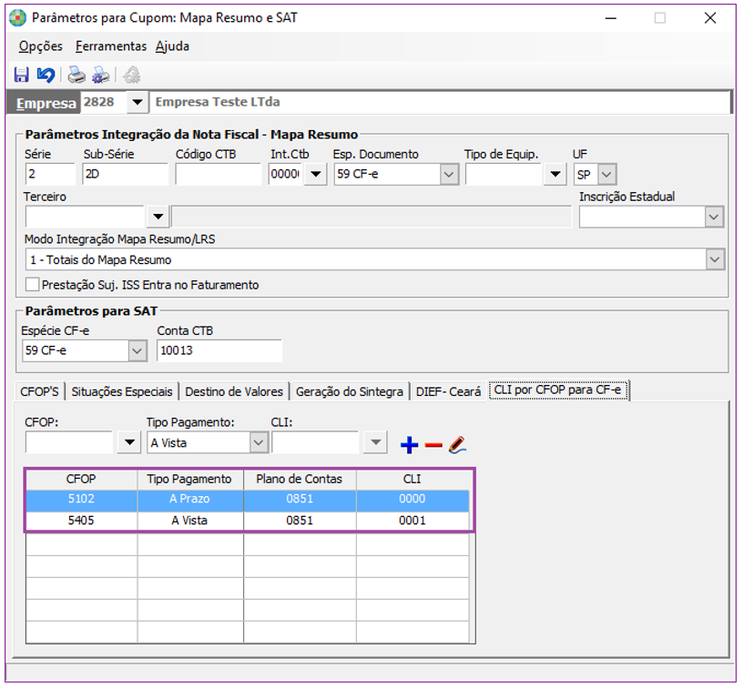This screenshot has height=688, width=743.
Task: Expand the UF dropdown showing SP
Action: 606,174
